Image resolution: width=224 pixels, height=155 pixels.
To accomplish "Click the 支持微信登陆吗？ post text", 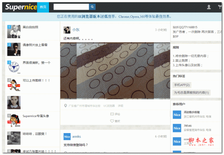I will tap(75, 145).
